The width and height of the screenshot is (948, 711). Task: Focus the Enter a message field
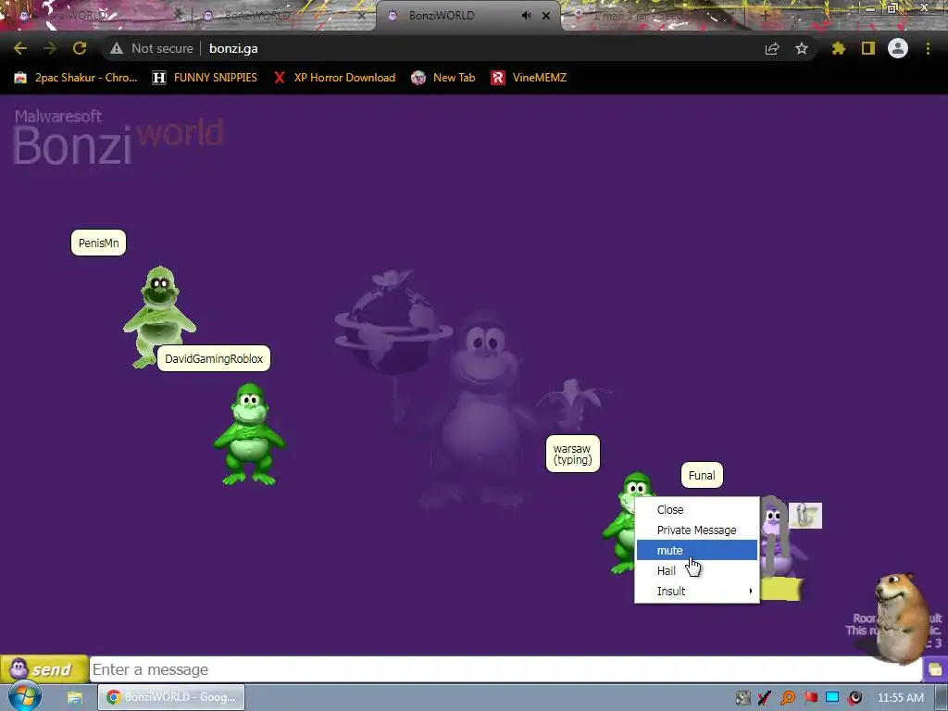coord(505,670)
